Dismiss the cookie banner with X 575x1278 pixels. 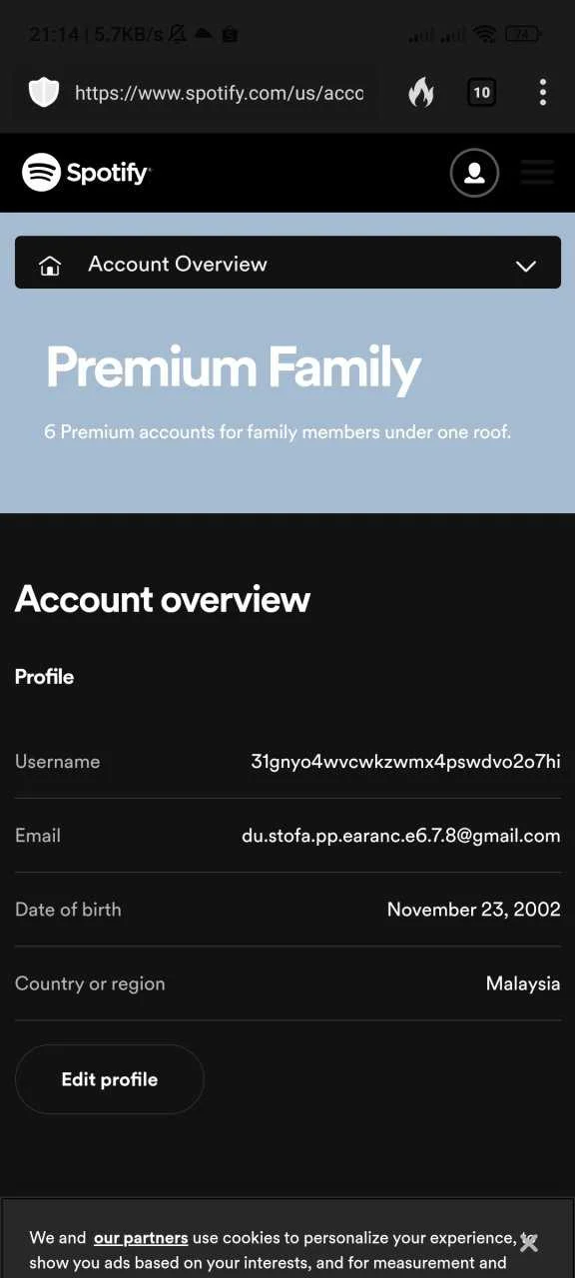pyautogui.click(x=529, y=1243)
